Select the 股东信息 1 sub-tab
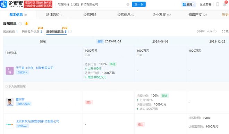 click(10, 32)
